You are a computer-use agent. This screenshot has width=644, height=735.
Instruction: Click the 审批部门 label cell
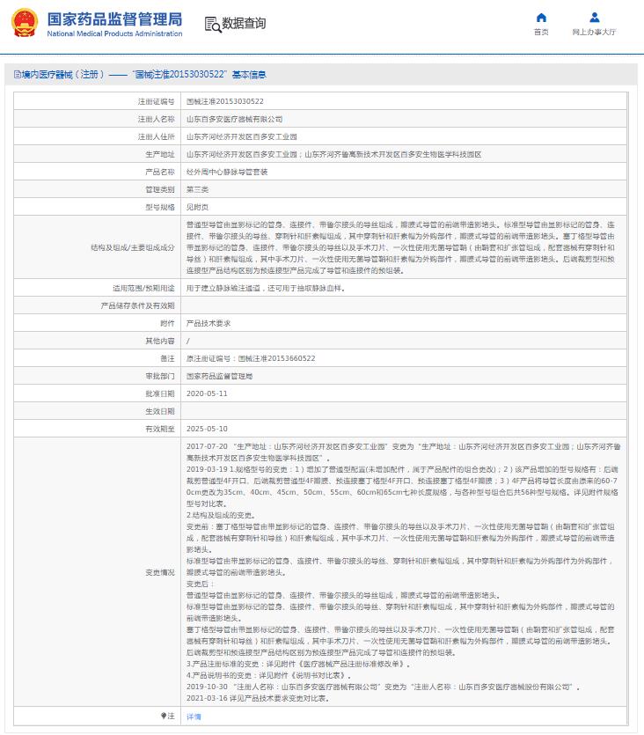97,376
